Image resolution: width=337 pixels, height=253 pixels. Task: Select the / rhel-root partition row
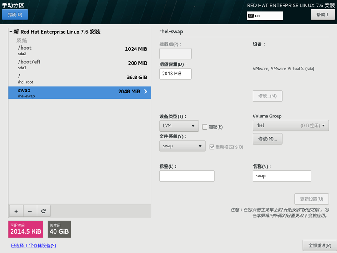pos(80,79)
